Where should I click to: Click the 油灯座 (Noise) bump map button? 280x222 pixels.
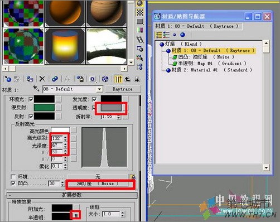[x=98, y=184]
